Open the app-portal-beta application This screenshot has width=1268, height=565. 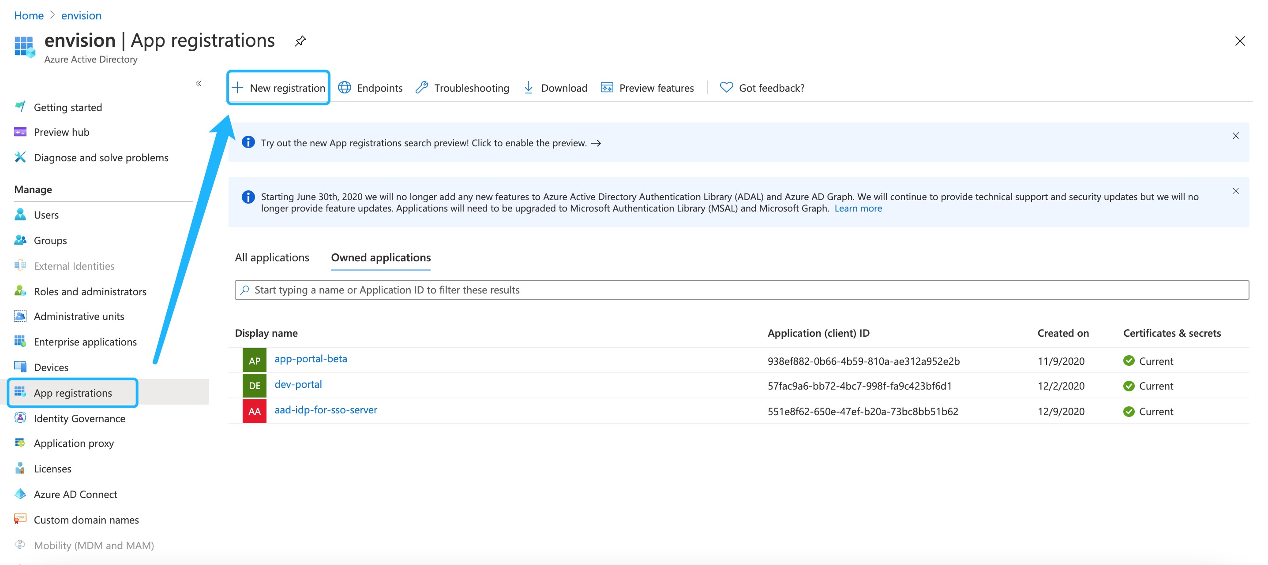tap(311, 359)
